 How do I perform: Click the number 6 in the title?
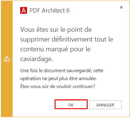[x=68, y=11]
